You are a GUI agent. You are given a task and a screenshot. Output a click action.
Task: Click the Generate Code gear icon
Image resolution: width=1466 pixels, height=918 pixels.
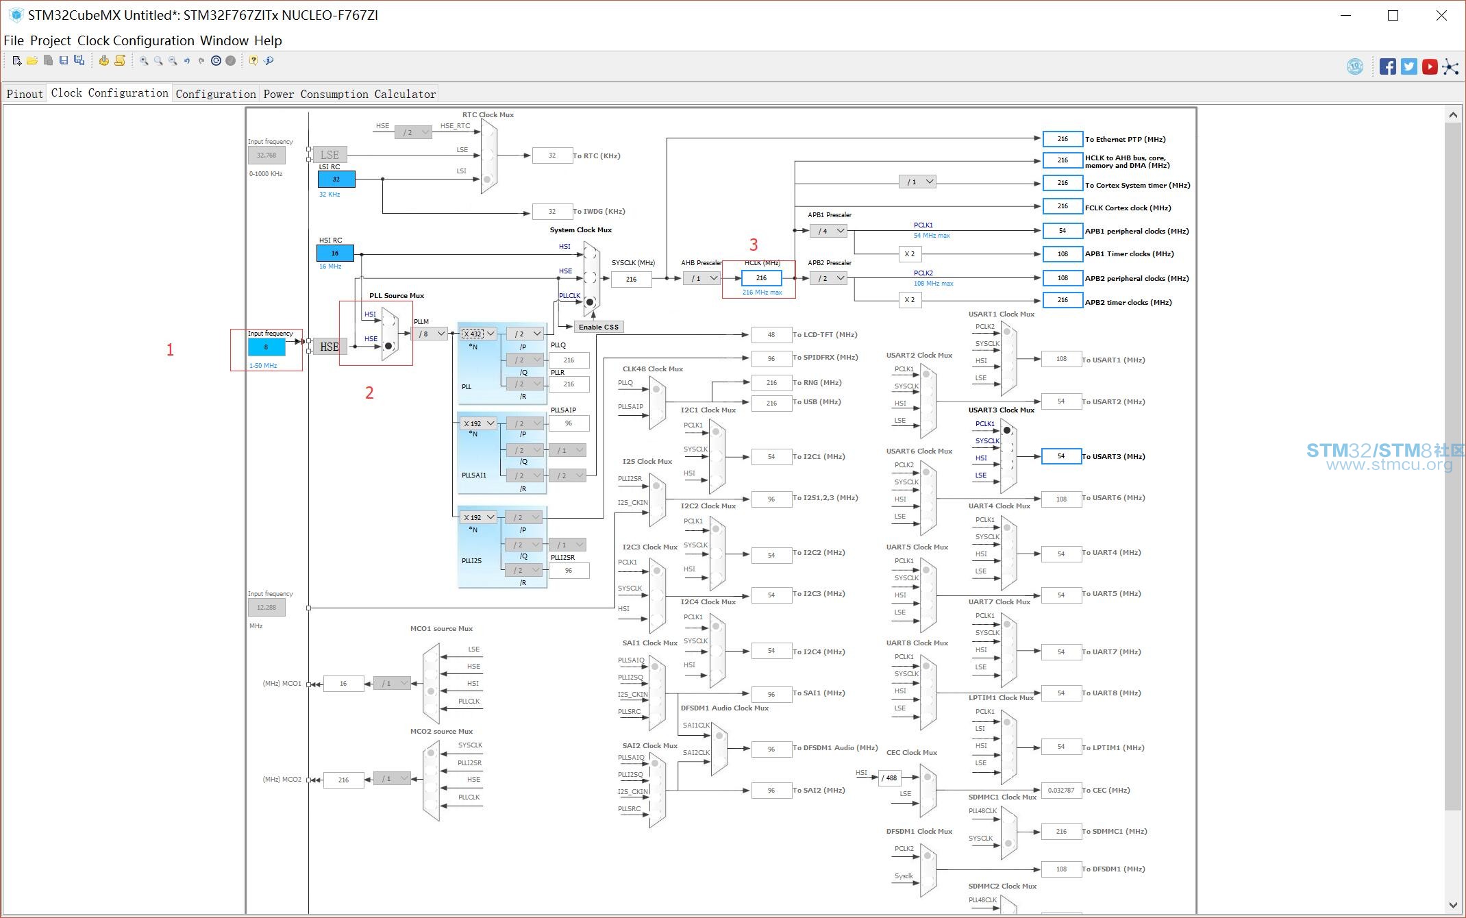(x=103, y=61)
